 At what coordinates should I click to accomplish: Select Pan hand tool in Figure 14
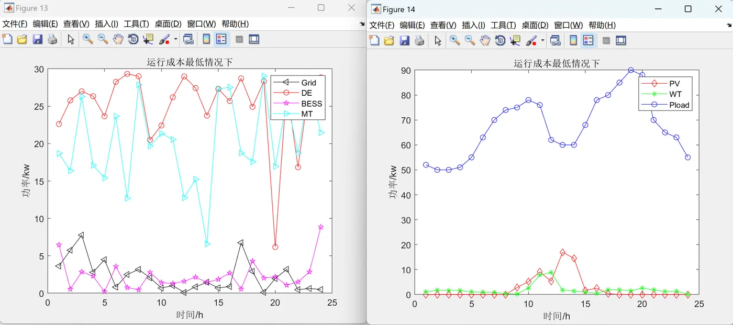485,40
